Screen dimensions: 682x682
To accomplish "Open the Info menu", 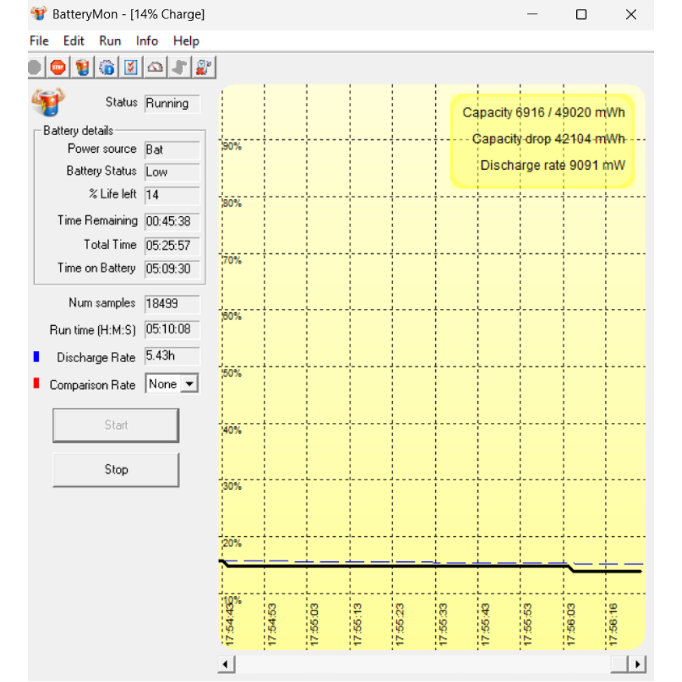I will [x=147, y=41].
